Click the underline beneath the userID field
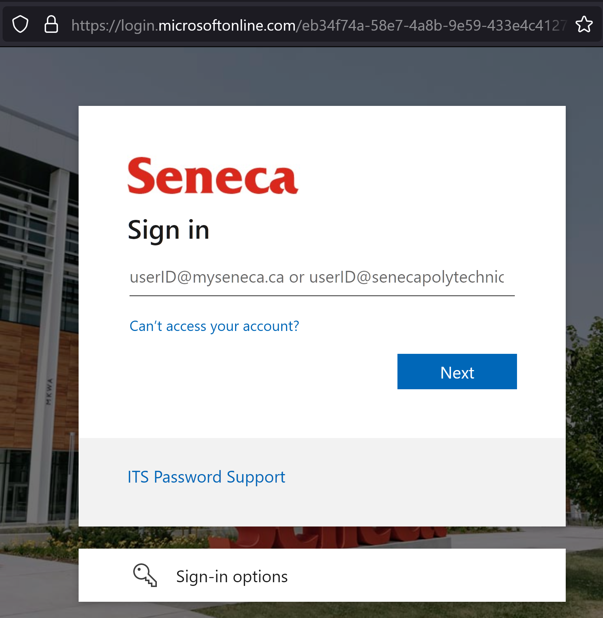 [322, 296]
